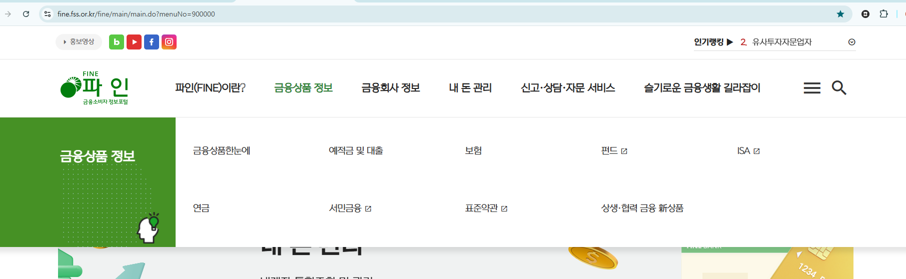Image resolution: width=906 pixels, height=279 pixels.
Task: Open the search magnifier icon
Action: tap(839, 88)
